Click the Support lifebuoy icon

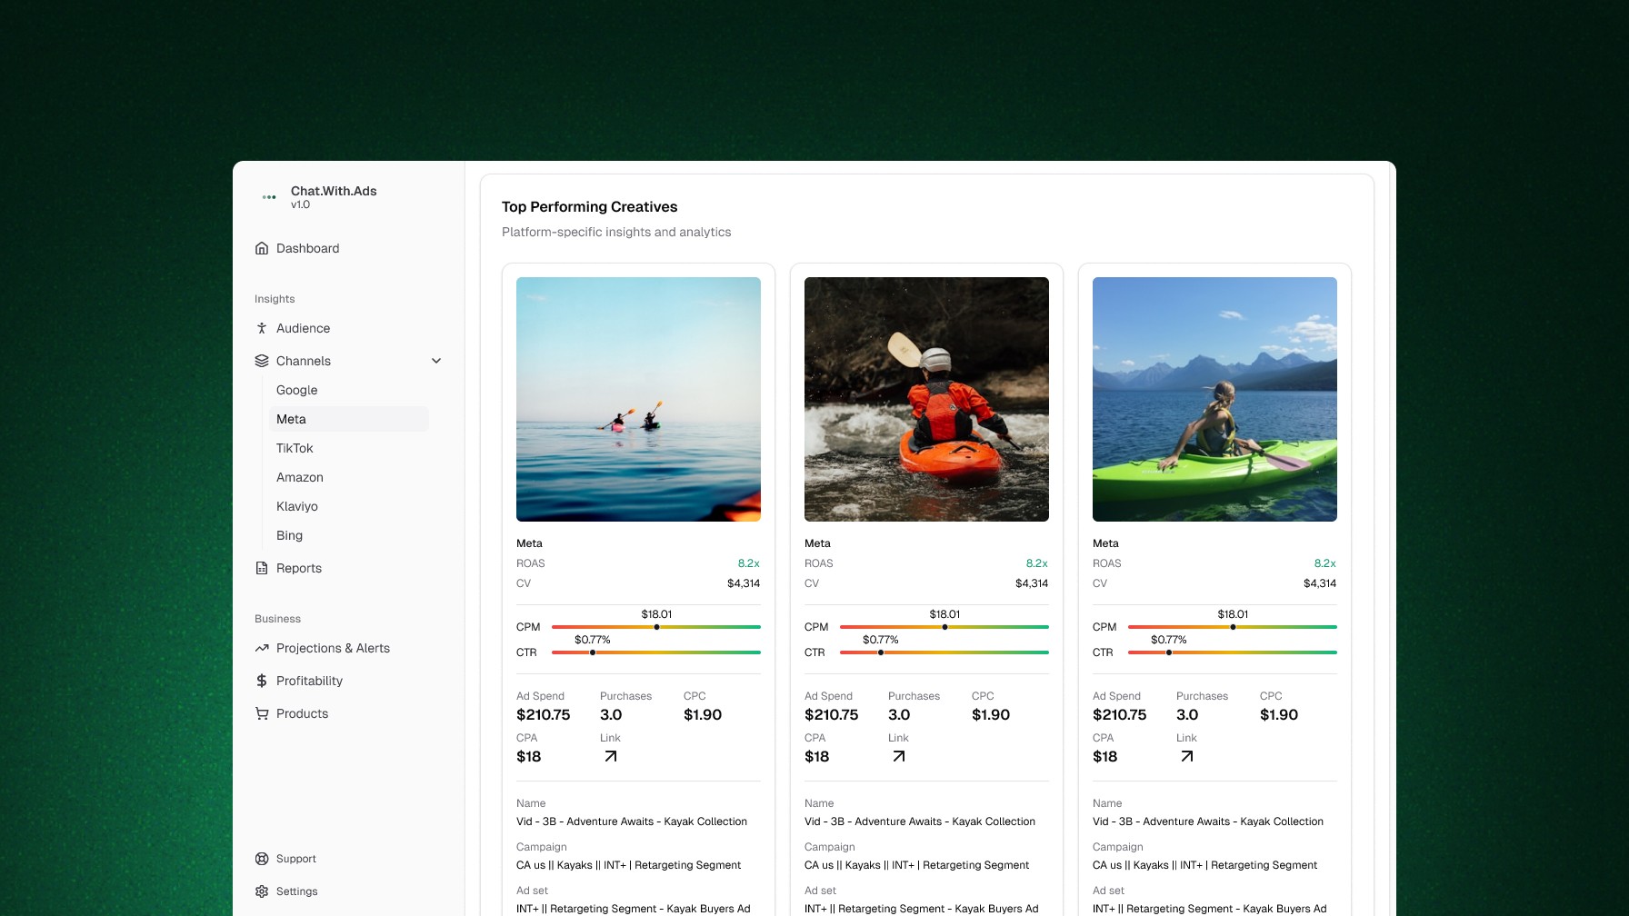[262, 859]
